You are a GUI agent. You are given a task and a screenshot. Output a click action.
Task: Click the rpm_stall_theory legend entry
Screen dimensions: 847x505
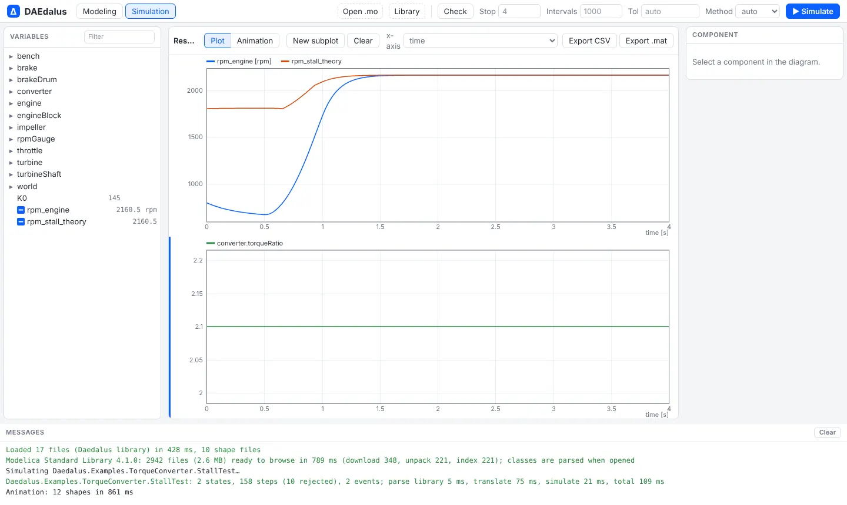(x=312, y=61)
